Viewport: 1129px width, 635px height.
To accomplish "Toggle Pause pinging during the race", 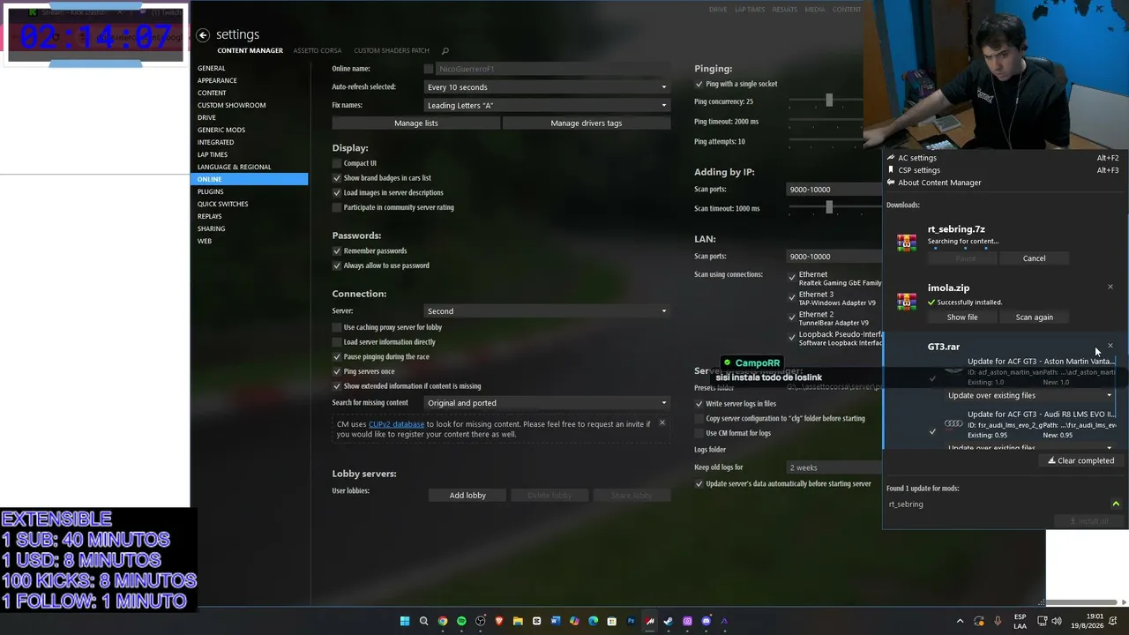I will coord(337,357).
